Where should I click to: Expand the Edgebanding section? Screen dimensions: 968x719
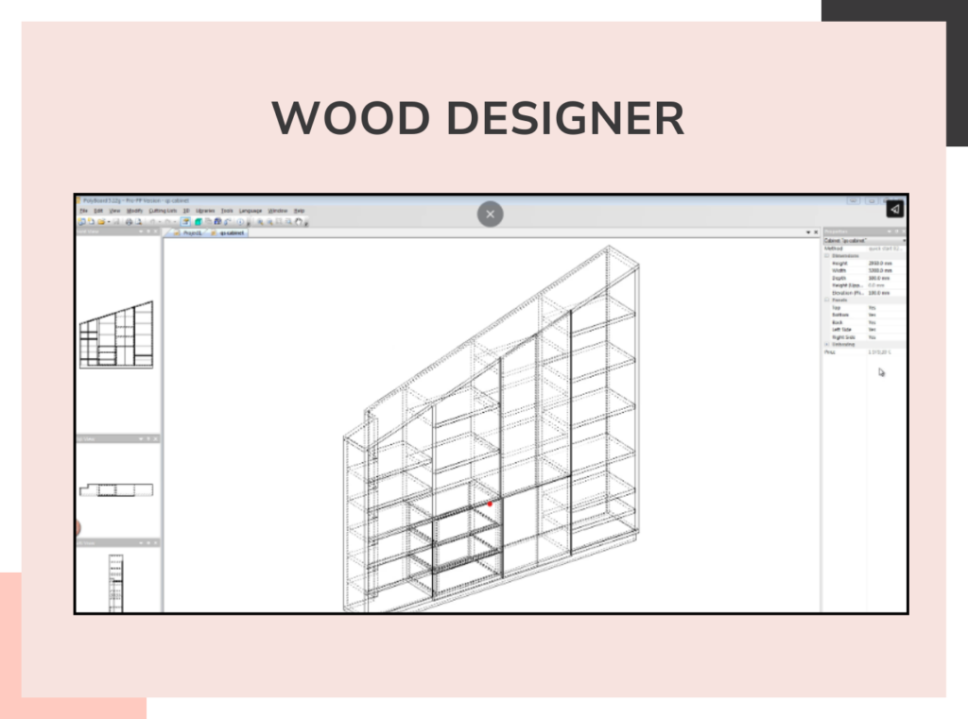point(827,344)
